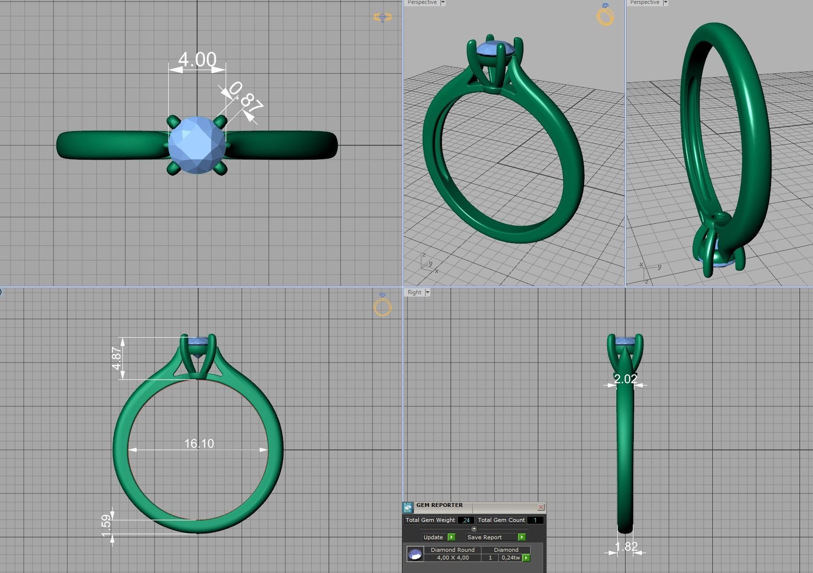Select the 16.10 inner diameter dimension
The width and height of the screenshot is (813, 573).
pyautogui.click(x=199, y=443)
